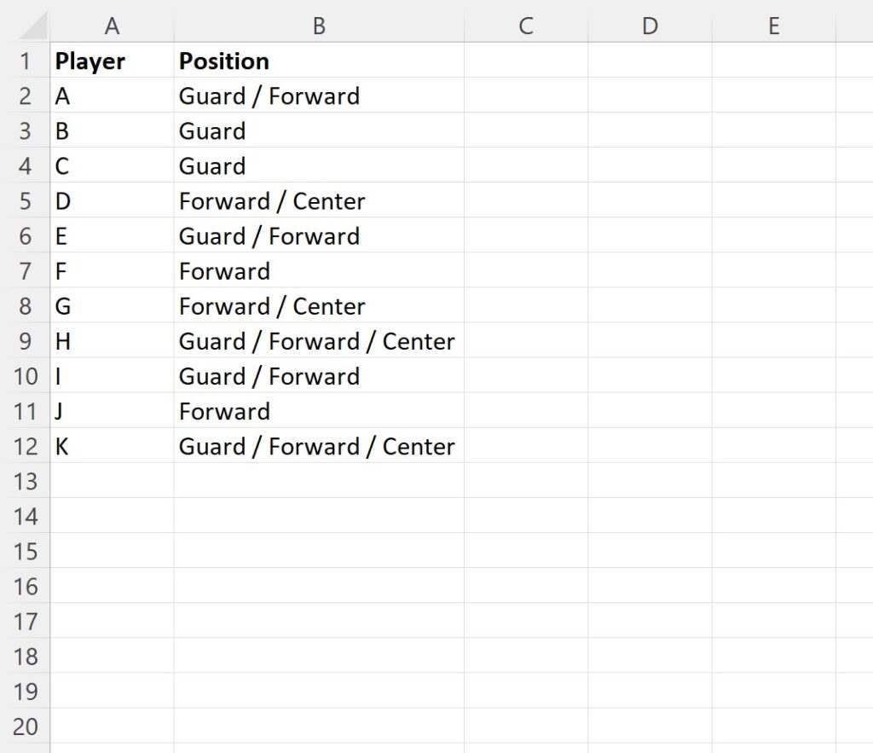Select row 1 header
The height and width of the screenshot is (753, 873).
tap(25, 61)
